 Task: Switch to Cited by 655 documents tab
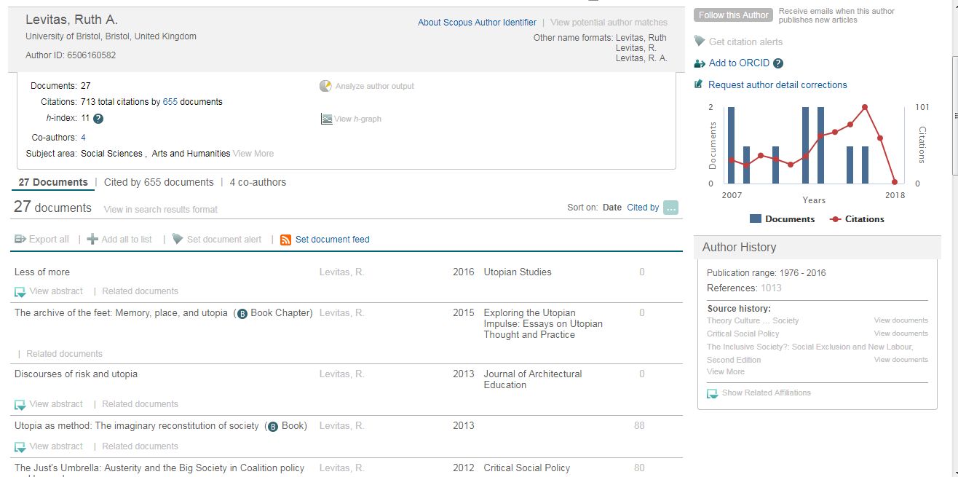coord(159,183)
